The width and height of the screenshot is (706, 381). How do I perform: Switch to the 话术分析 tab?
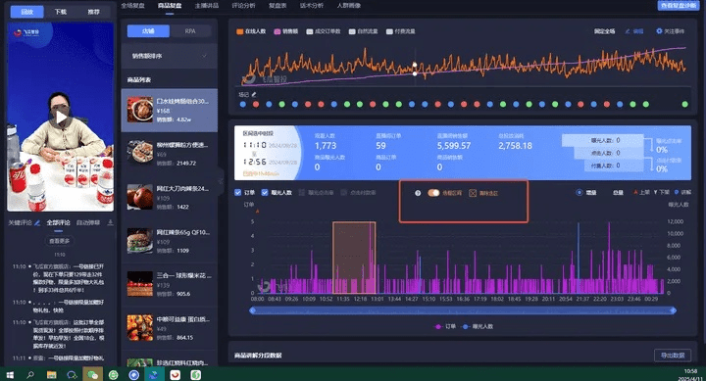tap(312, 6)
